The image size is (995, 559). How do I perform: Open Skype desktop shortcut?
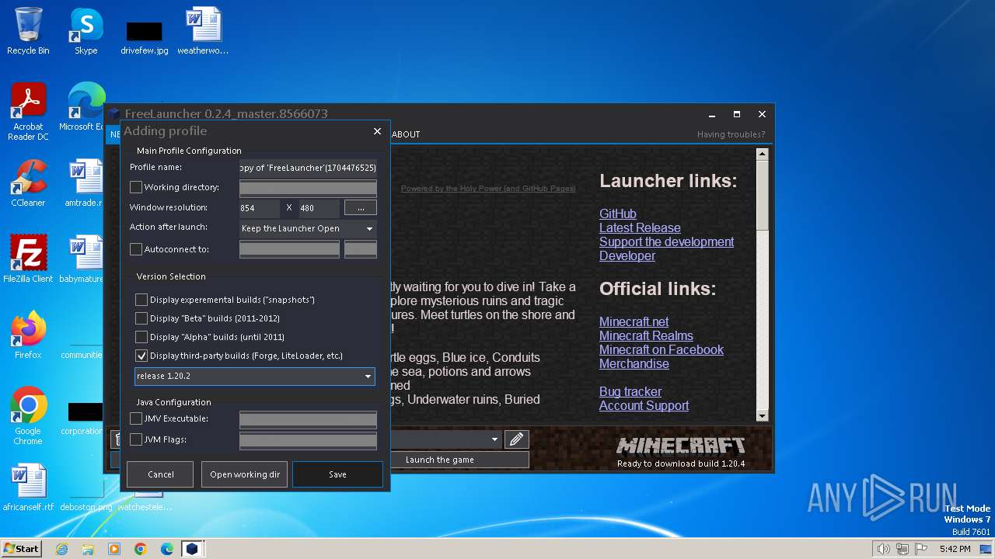click(86, 31)
